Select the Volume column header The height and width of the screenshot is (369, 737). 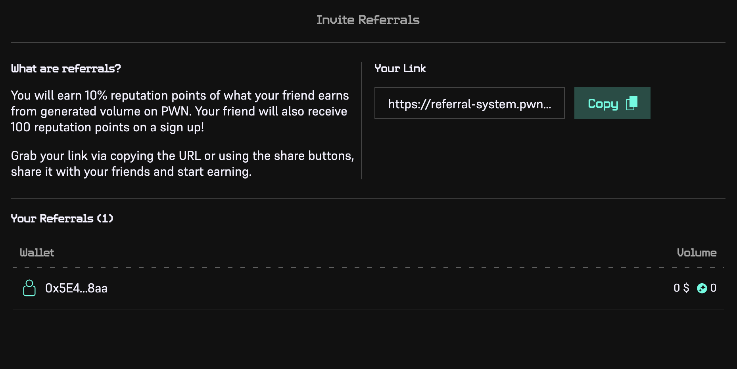pyautogui.click(x=696, y=253)
